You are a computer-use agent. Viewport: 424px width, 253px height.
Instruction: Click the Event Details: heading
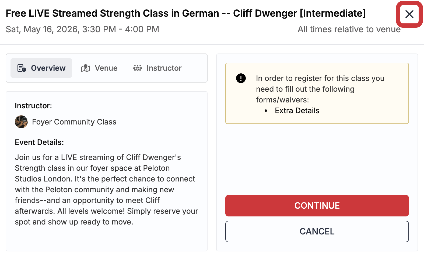(39, 142)
